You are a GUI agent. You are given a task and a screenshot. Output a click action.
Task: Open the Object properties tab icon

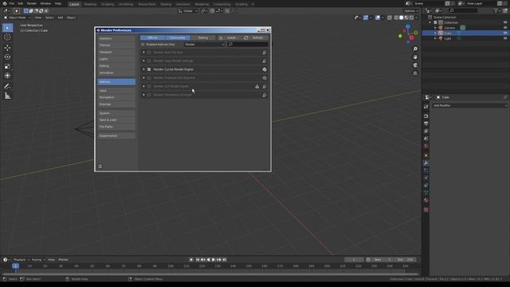[426, 155]
